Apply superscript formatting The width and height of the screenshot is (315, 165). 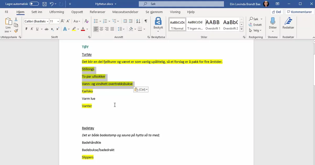click(x=57, y=29)
